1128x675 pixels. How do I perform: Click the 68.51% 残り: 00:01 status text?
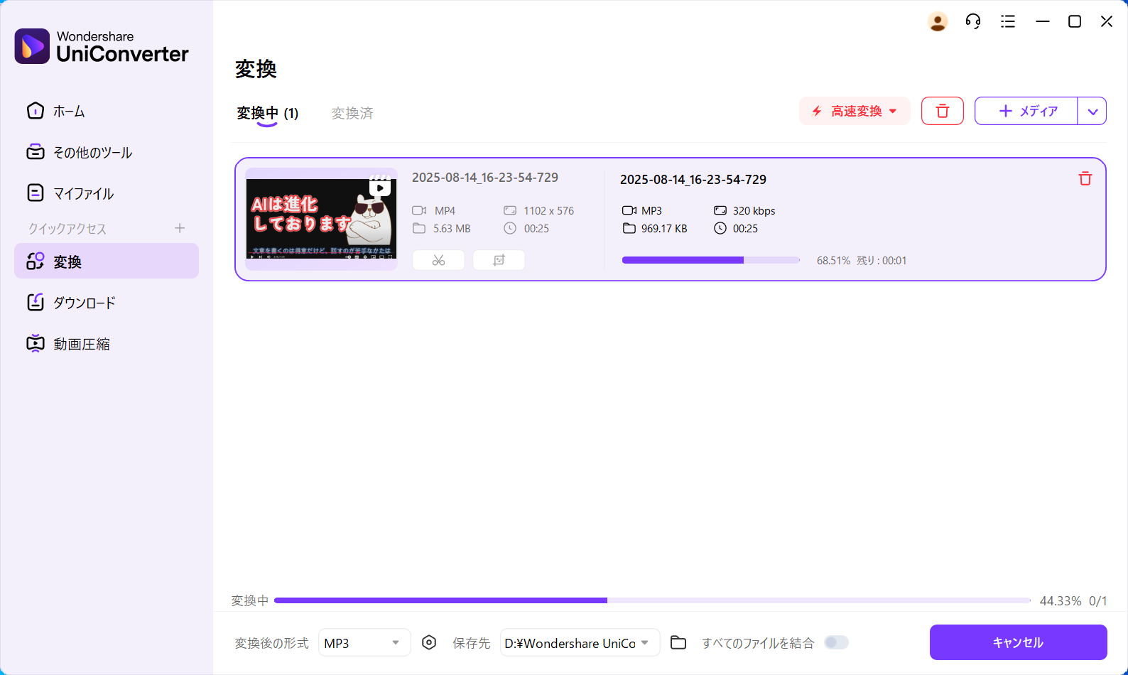click(x=862, y=261)
